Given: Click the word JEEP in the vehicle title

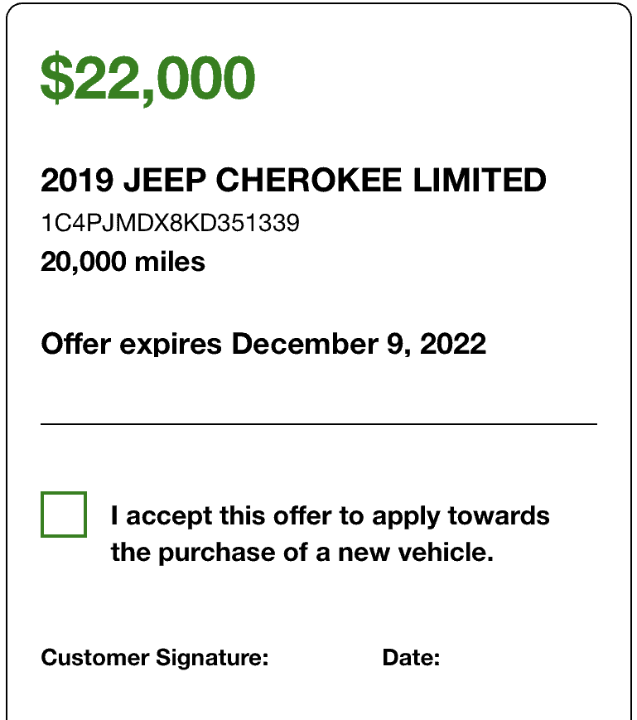Looking at the screenshot, I should point(165,180).
